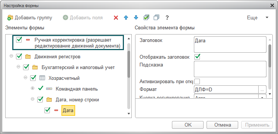Click the check all elements icon
This screenshot has width=278, height=134.
(x=146, y=17)
